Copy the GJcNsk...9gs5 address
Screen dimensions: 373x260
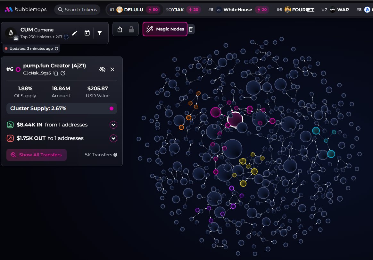click(x=56, y=73)
